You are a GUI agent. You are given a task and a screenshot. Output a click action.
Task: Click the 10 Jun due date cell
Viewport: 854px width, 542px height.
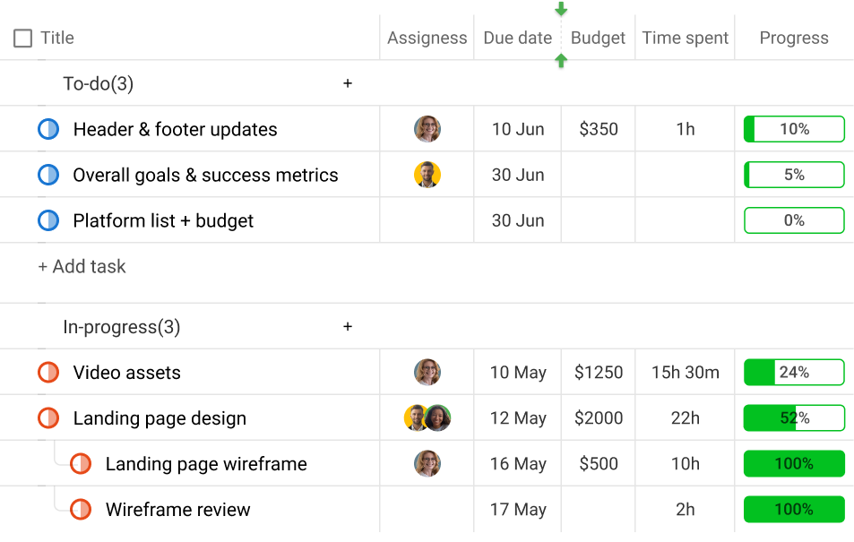pos(518,129)
